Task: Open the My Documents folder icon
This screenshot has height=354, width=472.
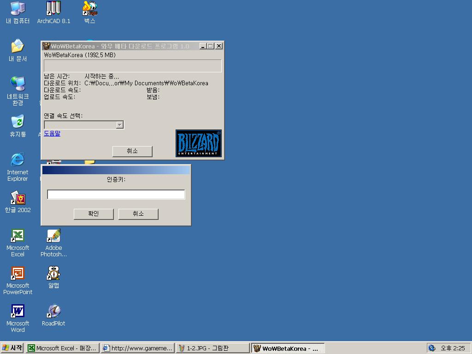Action: 18,47
